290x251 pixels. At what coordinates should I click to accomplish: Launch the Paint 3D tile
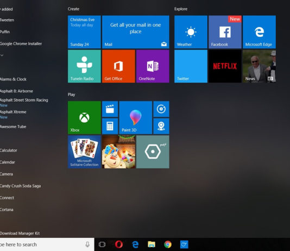click(136, 118)
